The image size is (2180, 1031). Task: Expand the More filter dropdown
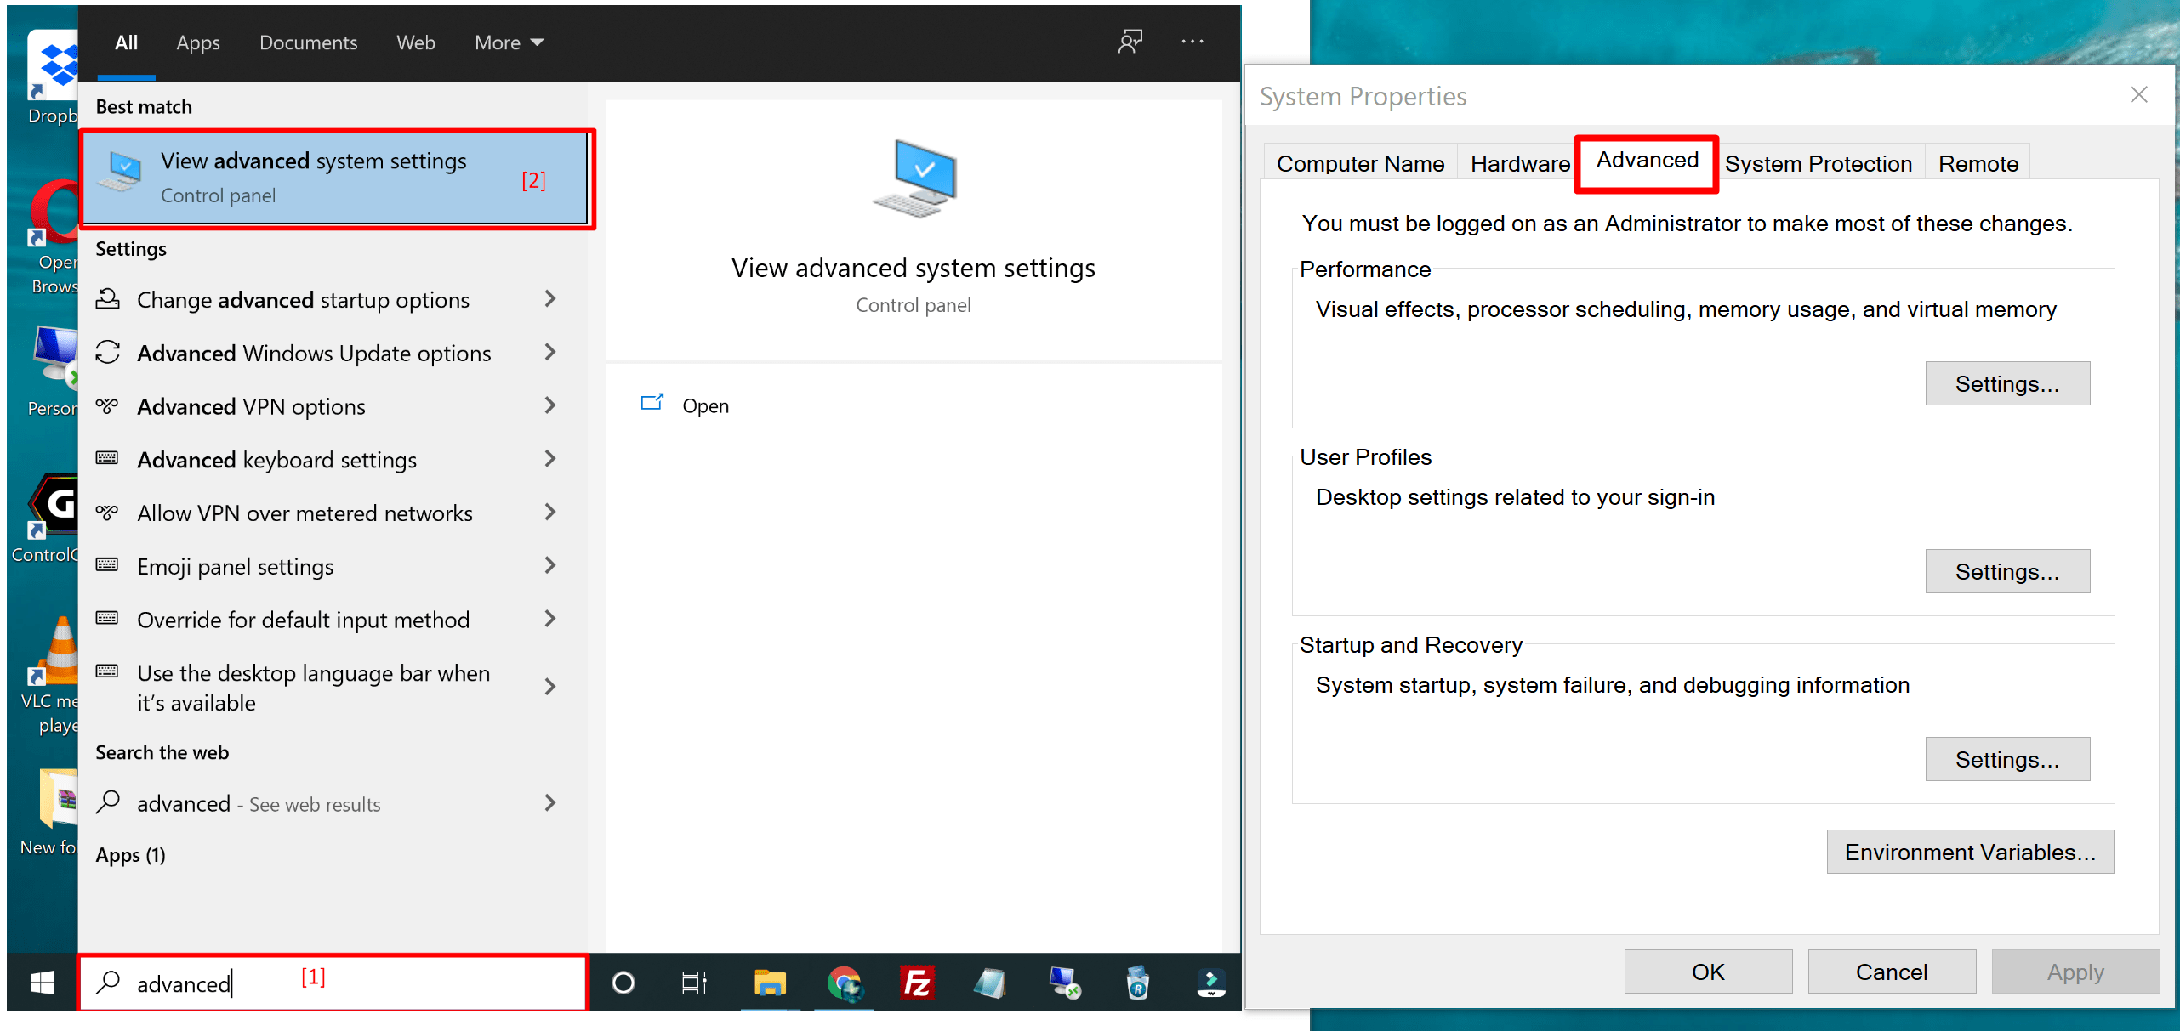509,42
